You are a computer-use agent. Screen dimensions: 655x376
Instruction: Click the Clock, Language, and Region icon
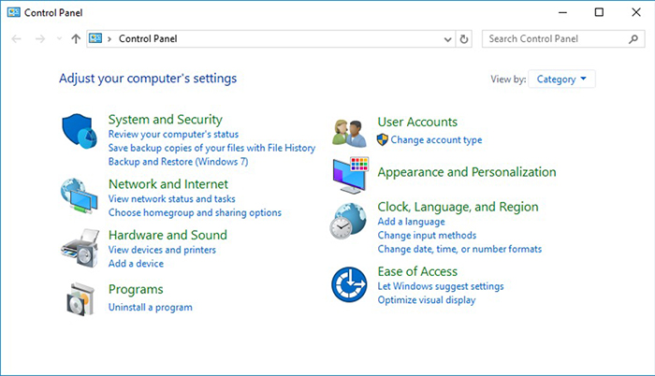(x=349, y=223)
